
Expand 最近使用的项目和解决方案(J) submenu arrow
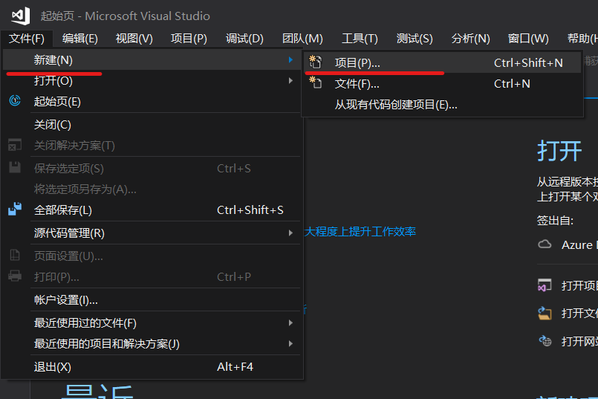(290, 344)
